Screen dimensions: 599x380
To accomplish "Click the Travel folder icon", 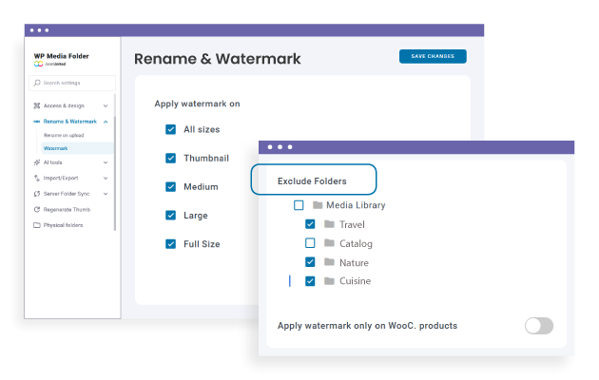I will [x=329, y=224].
